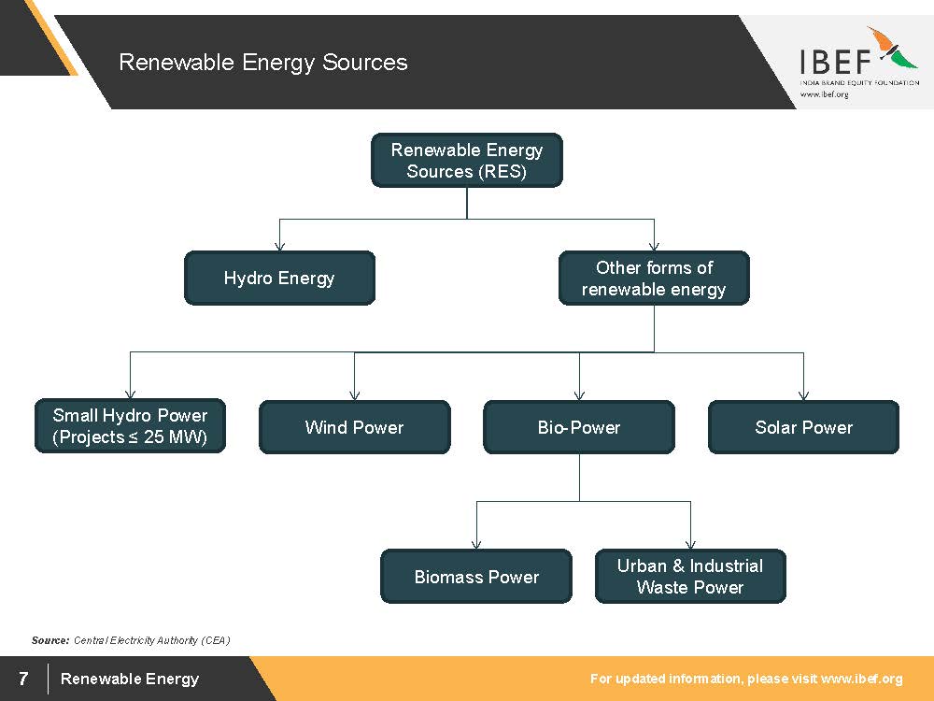
Task: Click the arrowhead pointing to Wind Power
Action: [x=354, y=394]
